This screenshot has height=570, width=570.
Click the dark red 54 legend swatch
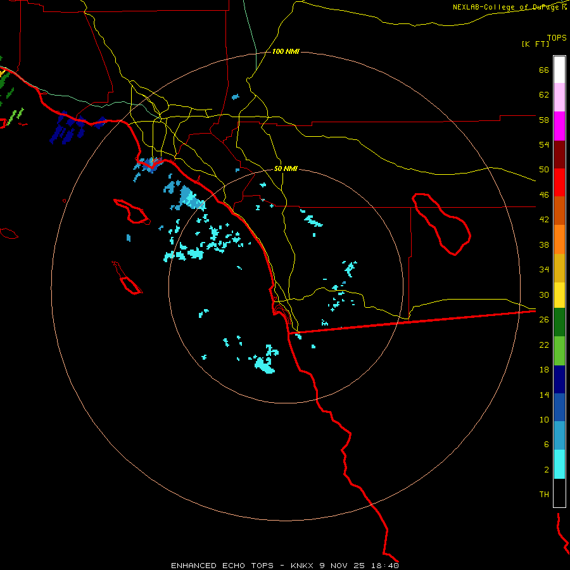[x=559, y=155]
